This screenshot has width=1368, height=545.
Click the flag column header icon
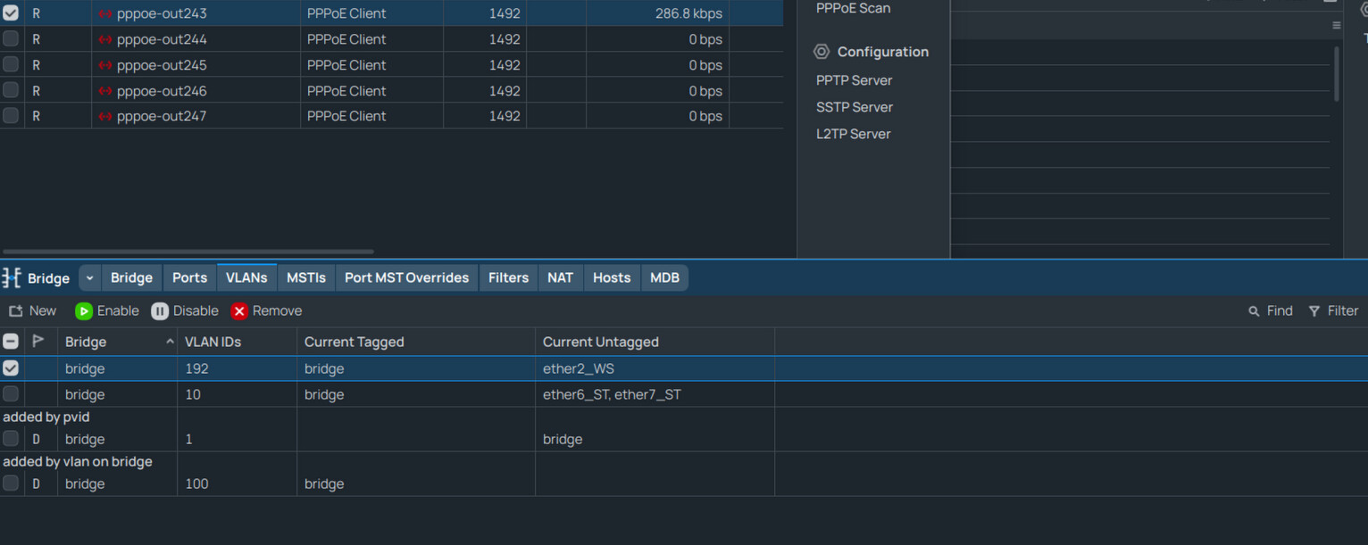[x=38, y=342]
